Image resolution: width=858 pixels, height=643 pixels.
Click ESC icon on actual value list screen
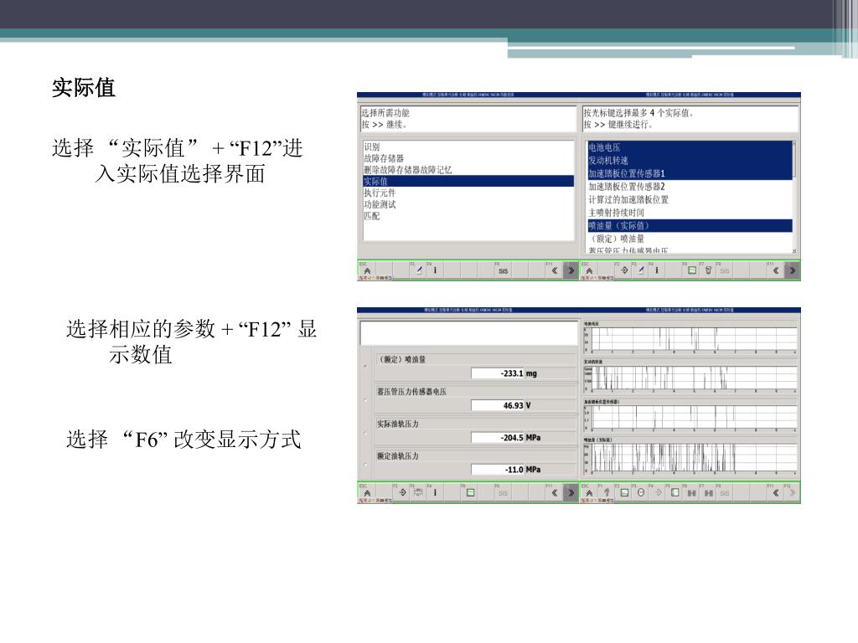pos(589,270)
